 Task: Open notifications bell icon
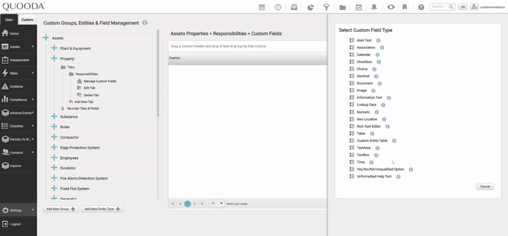[374, 7]
